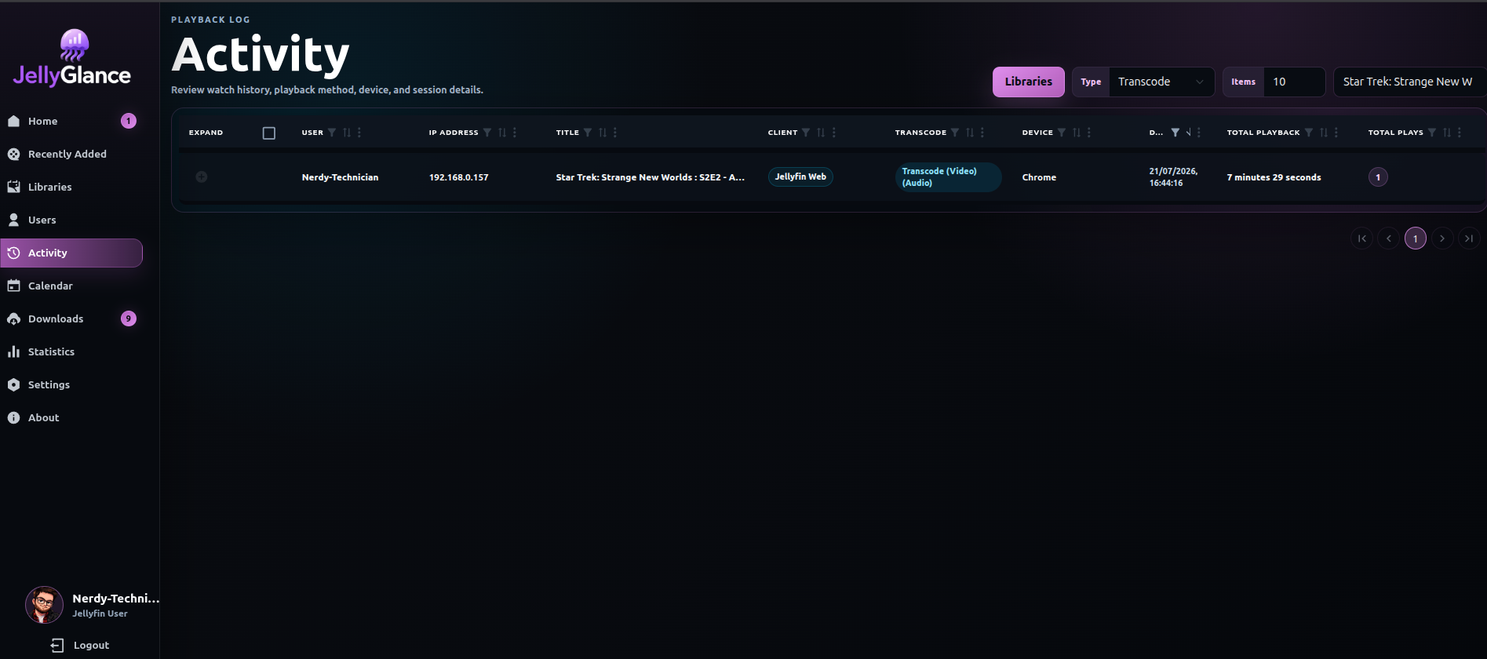This screenshot has height=659, width=1487.
Task: Click the 7 minutes 29 seconds cell
Action: pos(1274,177)
